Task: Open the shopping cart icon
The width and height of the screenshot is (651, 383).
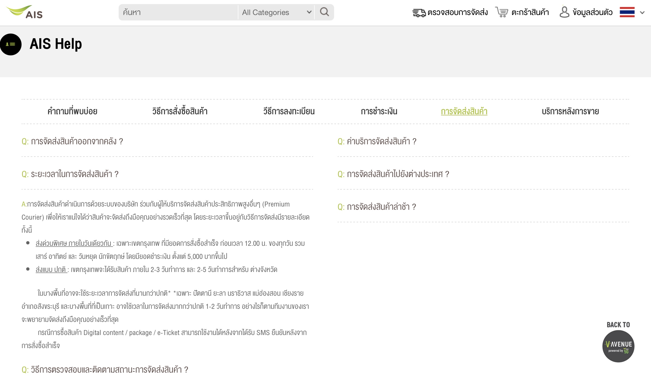Action: click(x=502, y=12)
